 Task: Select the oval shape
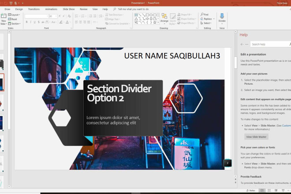pos(151,15)
